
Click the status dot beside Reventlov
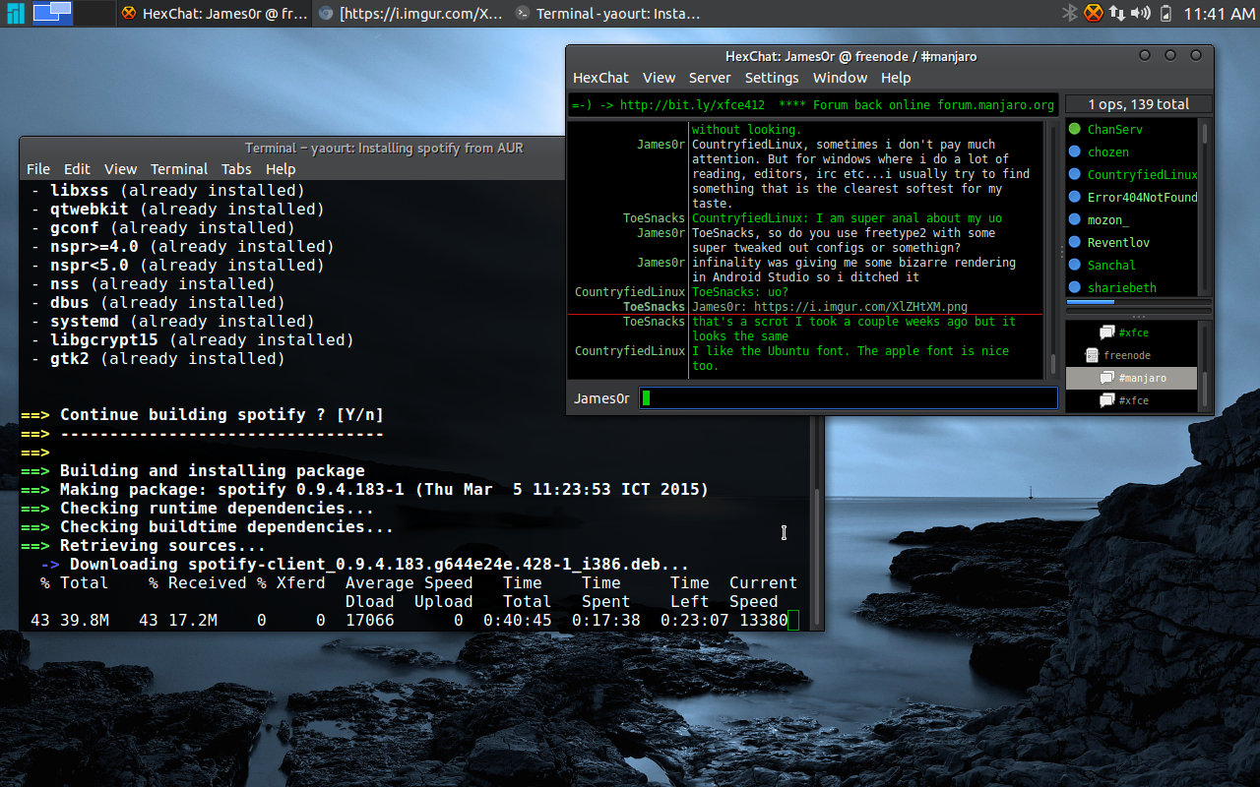(x=1075, y=242)
